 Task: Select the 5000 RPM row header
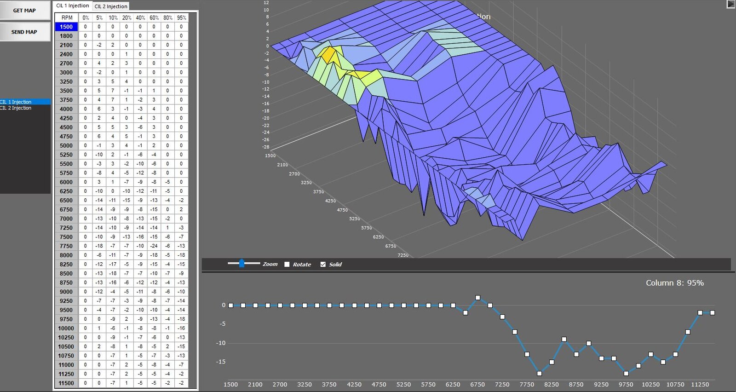(66, 145)
